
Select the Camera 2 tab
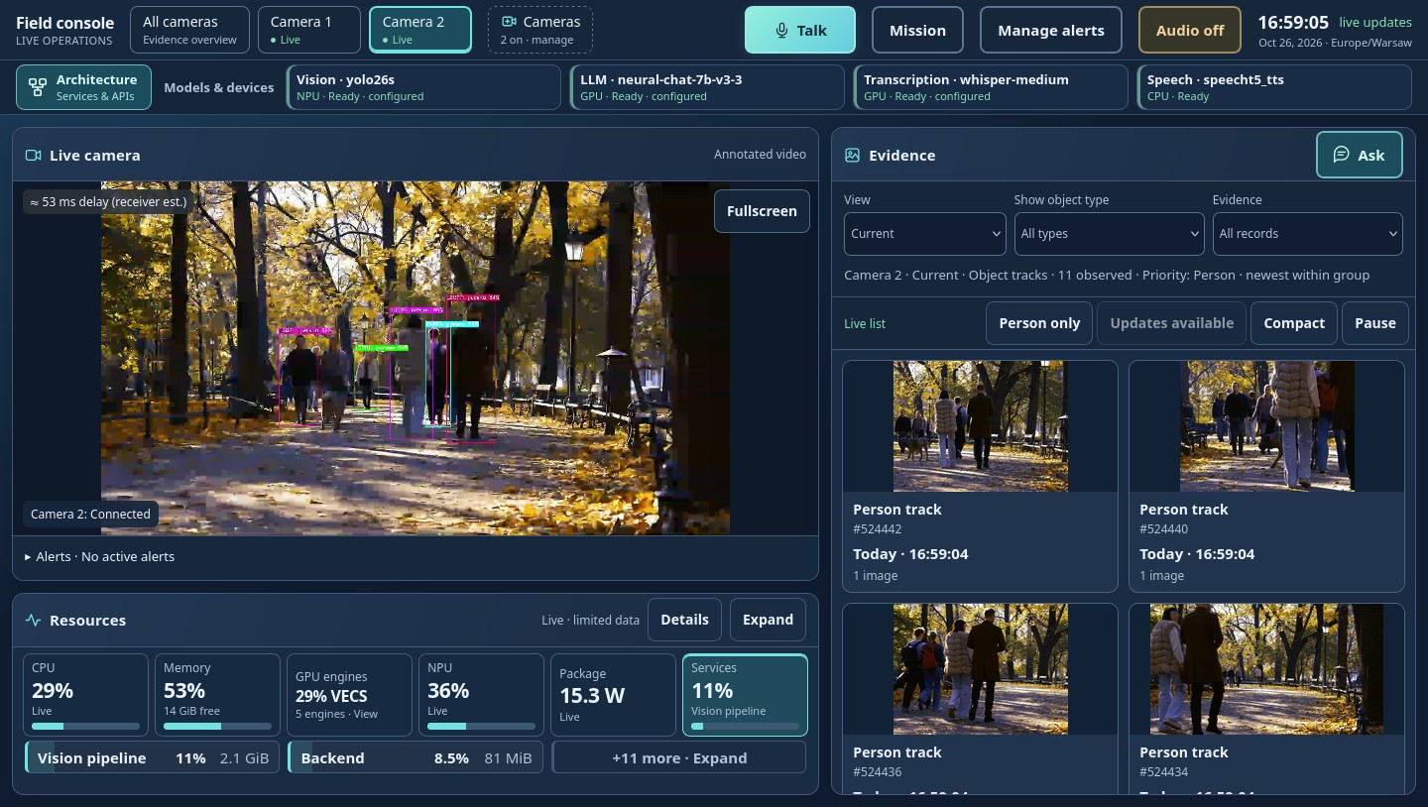coord(419,30)
